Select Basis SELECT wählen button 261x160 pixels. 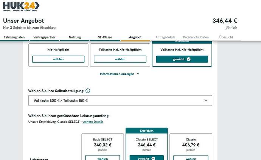pos(103,158)
